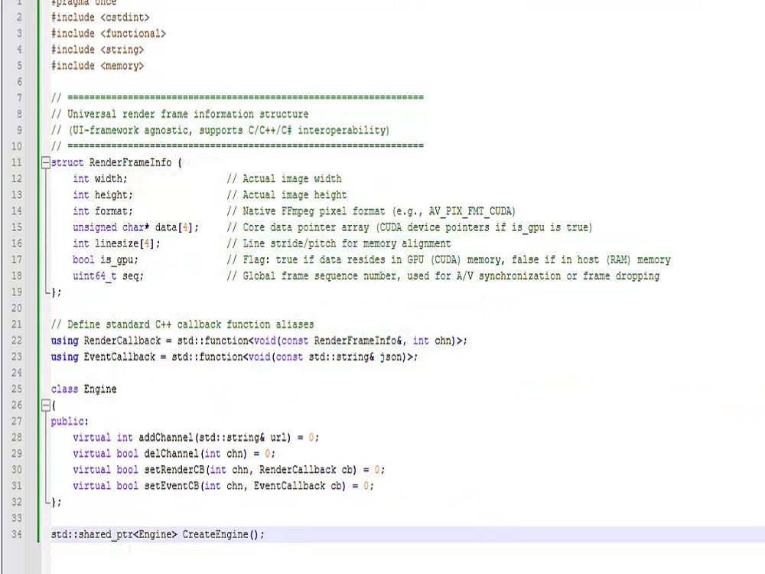
Task: Click on "CreateEngine();" in last line
Action: tap(223, 534)
